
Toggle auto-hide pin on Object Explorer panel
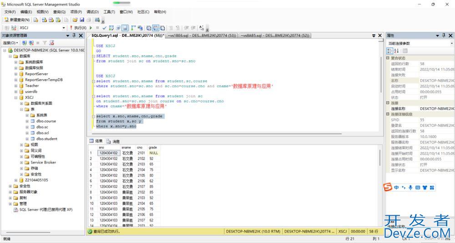click(x=74, y=35)
